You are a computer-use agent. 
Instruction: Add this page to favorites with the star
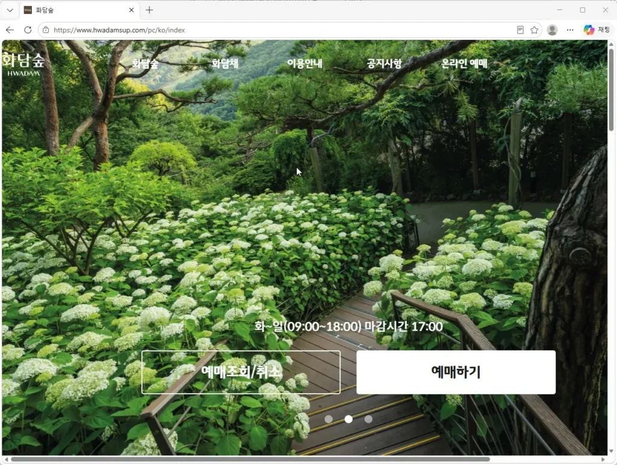[x=534, y=30]
